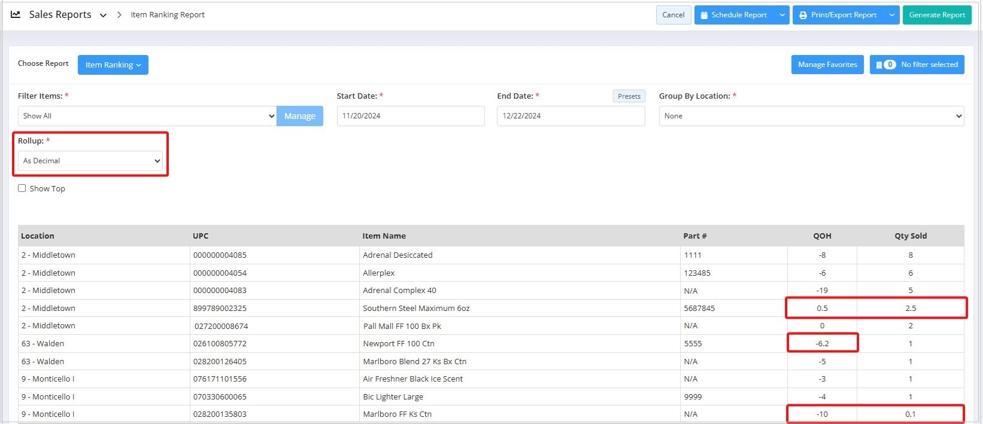Click the Qty Sold column header

(x=910, y=236)
